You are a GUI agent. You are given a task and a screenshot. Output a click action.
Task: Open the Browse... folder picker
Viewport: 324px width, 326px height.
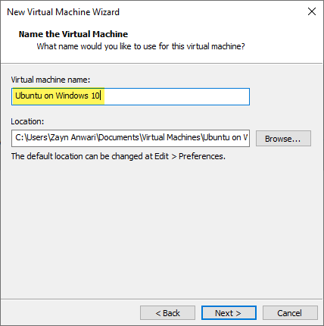(x=283, y=139)
